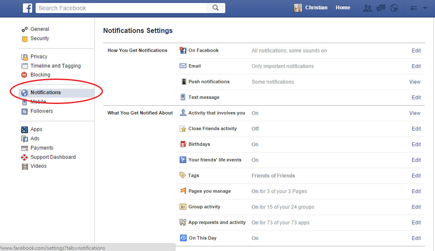The height and width of the screenshot is (251, 435).
Task: Click the Security badge icon
Action: 25,39
